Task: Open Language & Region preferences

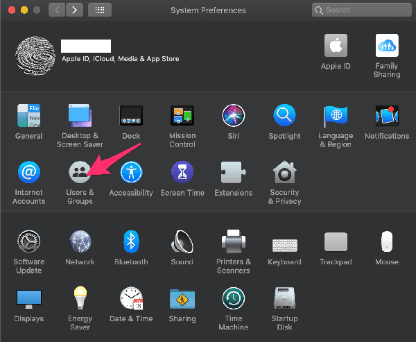Action: click(336, 117)
